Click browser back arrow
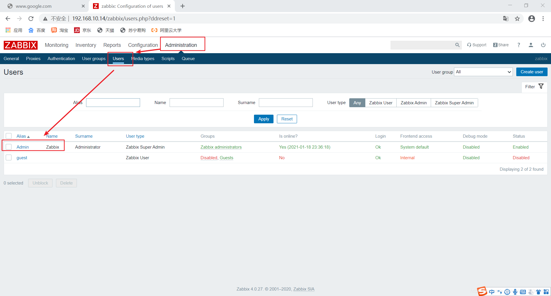This screenshot has width=551, height=296. pyautogui.click(x=8, y=19)
